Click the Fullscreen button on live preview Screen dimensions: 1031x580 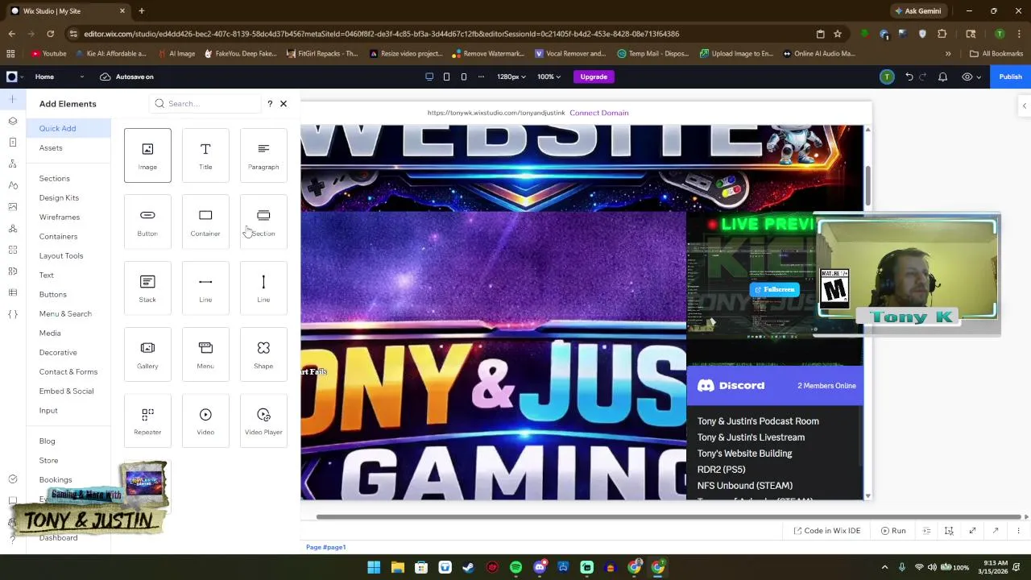tap(774, 289)
